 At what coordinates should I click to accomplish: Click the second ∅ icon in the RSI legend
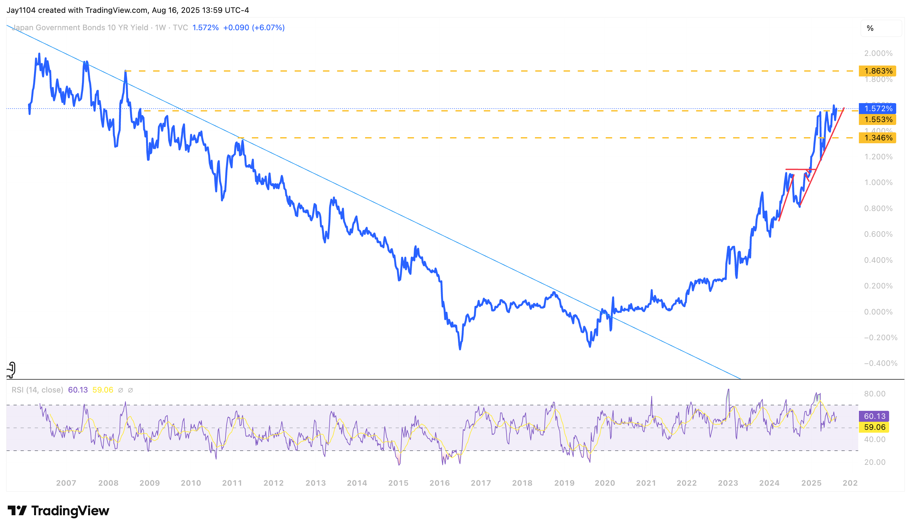click(x=131, y=390)
